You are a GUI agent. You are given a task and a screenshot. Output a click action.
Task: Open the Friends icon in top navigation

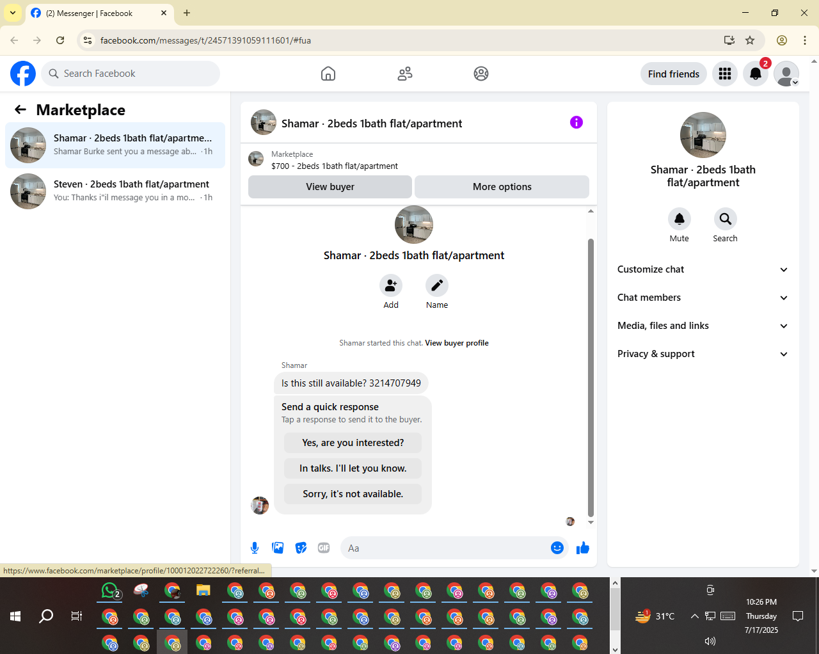(x=405, y=74)
